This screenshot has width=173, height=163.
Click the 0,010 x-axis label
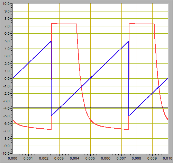[167, 158]
